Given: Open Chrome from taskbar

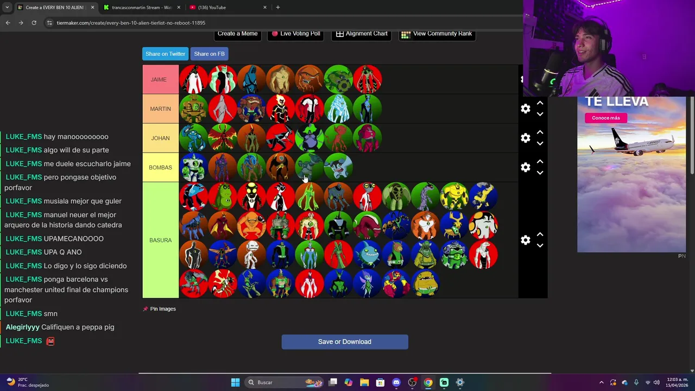Looking at the screenshot, I should [x=428, y=382].
